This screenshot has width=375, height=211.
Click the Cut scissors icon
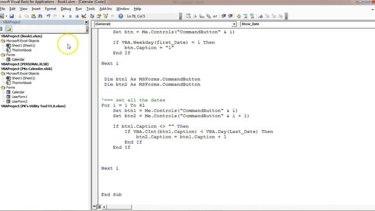[20, 16]
